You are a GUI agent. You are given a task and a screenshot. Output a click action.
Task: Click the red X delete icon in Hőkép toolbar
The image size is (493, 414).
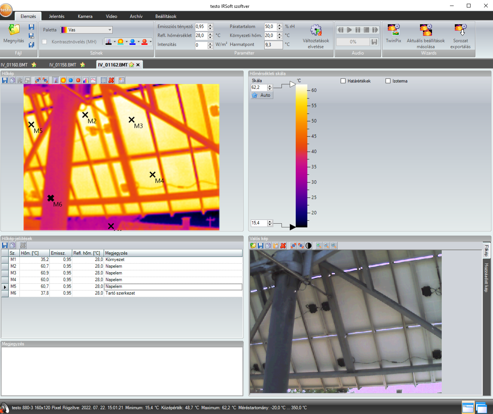[x=111, y=80]
